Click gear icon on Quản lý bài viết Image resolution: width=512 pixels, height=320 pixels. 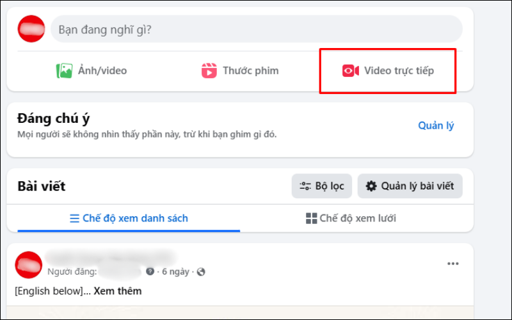click(x=371, y=186)
